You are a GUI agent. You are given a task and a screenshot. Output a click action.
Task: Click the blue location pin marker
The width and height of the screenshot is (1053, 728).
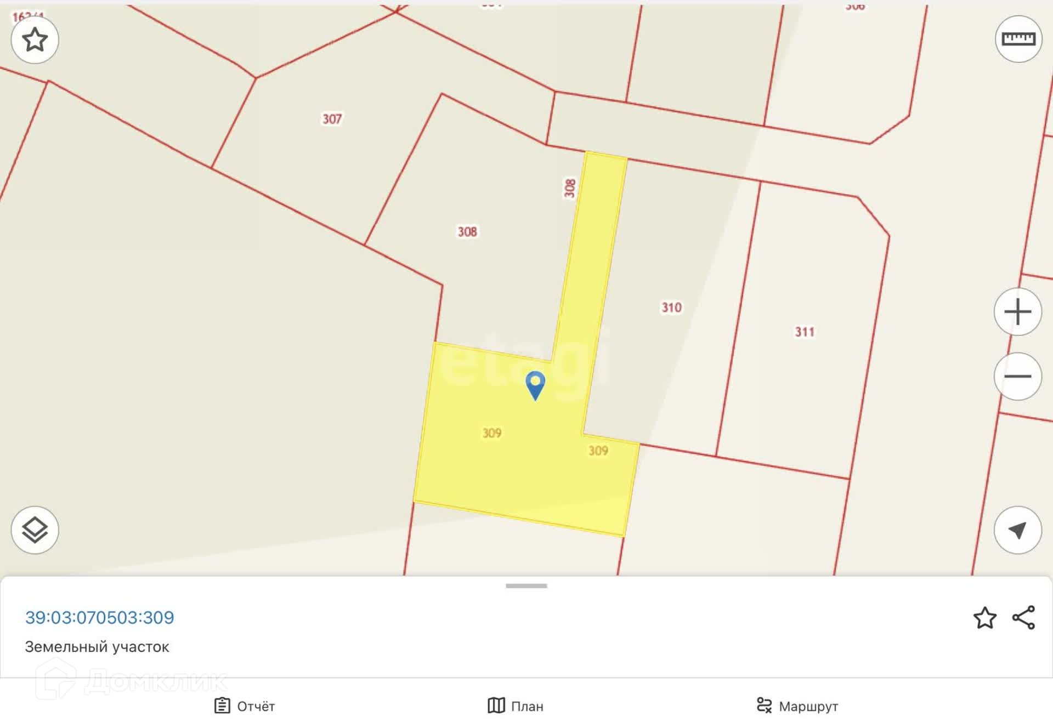click(535, 385)
